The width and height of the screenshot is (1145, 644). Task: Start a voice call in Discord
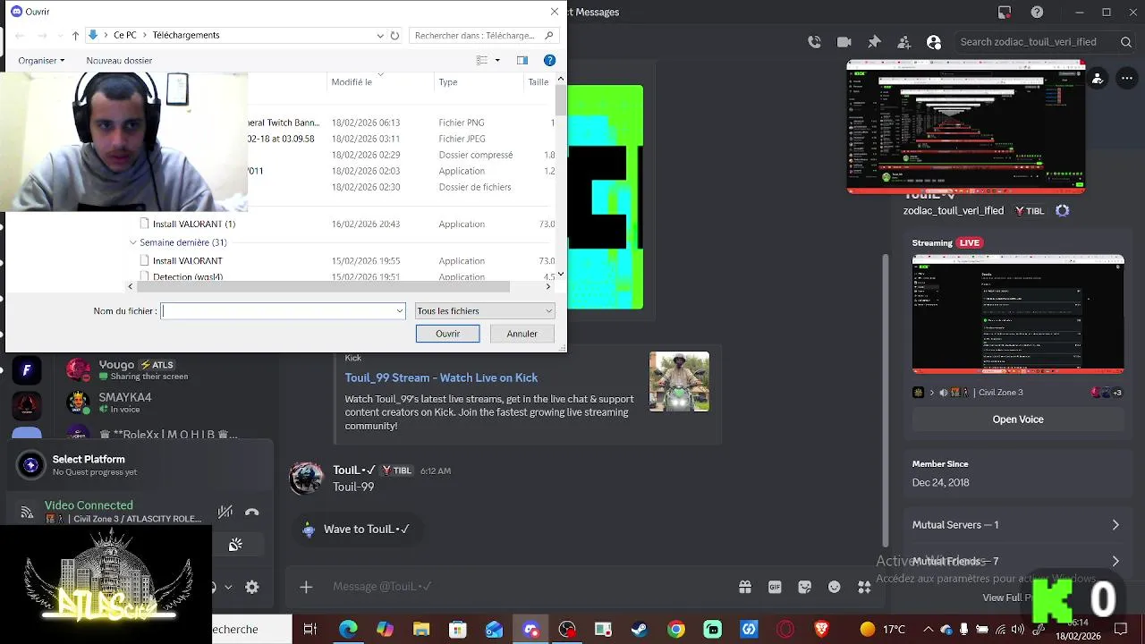pyautogui.click(x=814, y=42)
